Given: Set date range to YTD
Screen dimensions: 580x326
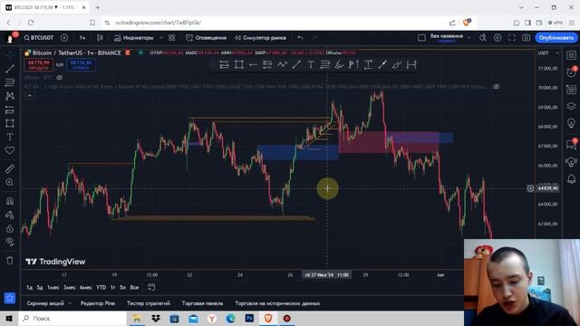Looking at the screenshot, I should (101, 287).
